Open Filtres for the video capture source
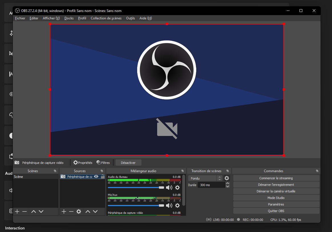Viewport: 332px width, 232px height. tap(103, 163)
